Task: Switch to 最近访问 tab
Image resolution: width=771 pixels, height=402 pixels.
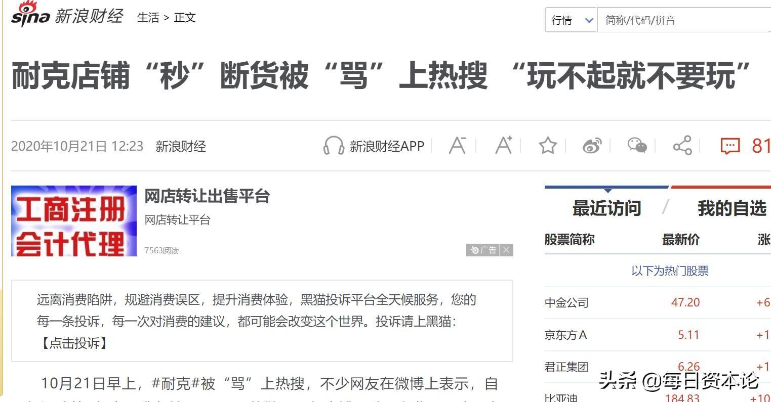Action: coord(606,208)
